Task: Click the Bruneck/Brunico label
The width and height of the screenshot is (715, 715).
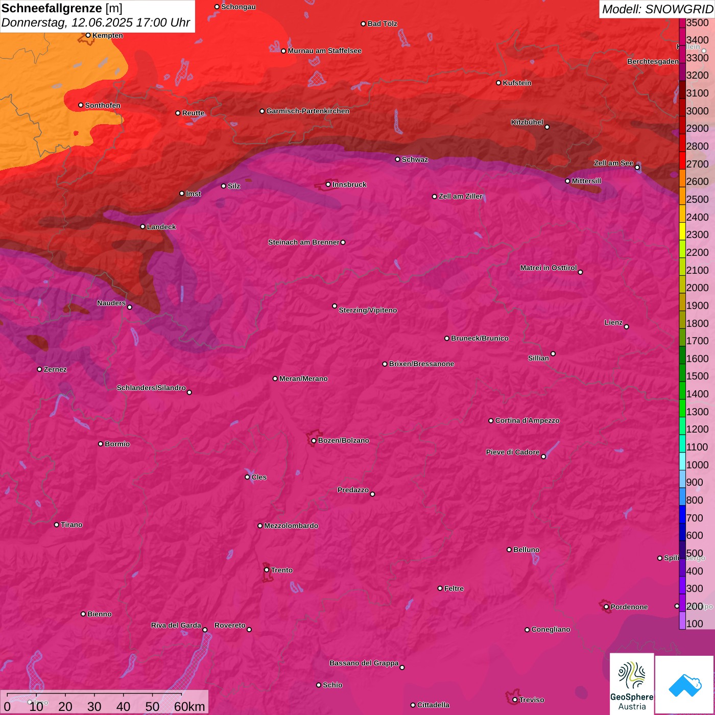Action: [x=480, y=338]
